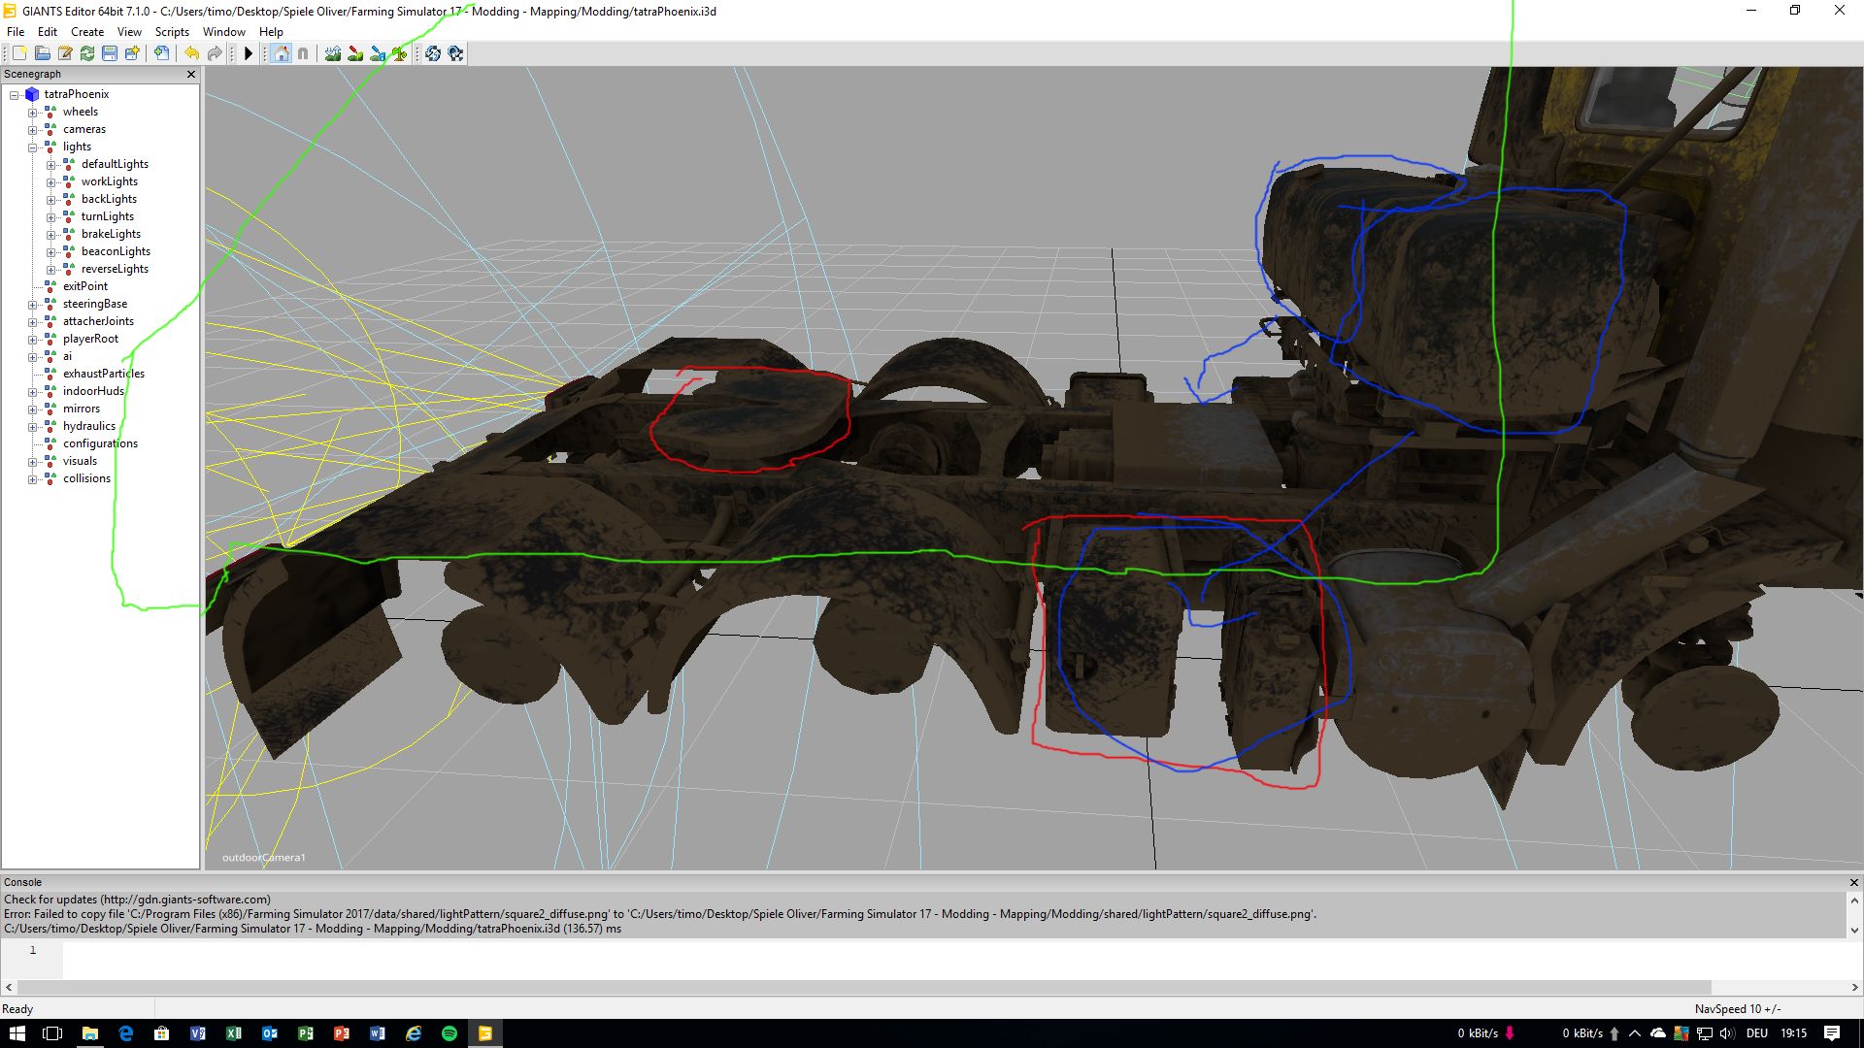
Task: Expand the wheels node
Action: pos(32,113)
